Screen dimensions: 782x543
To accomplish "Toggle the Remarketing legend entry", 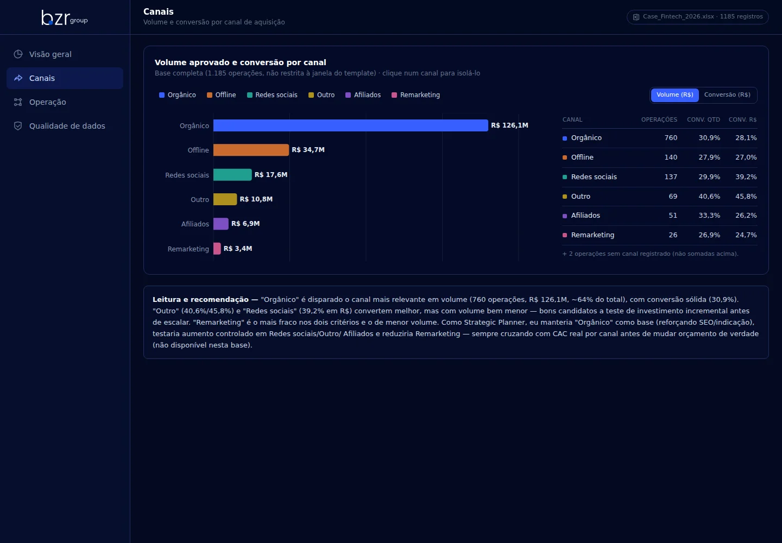I will 416,95.
